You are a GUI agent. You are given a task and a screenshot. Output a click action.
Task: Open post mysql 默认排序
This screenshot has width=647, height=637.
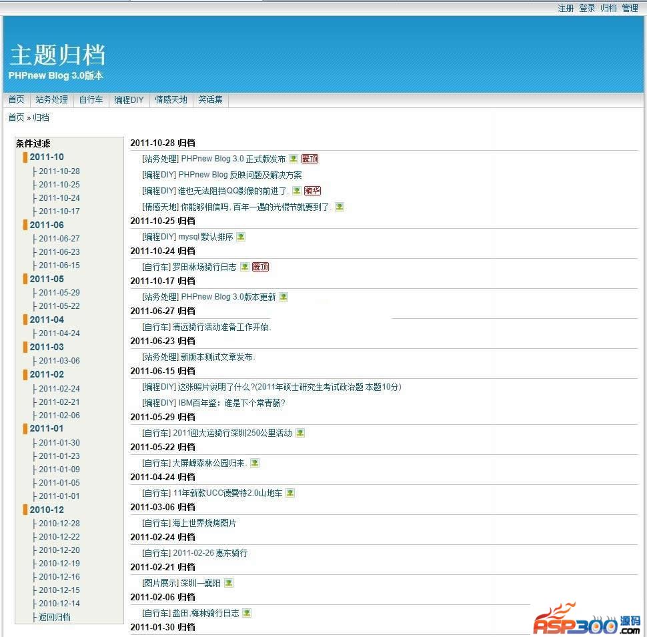point(205,237)
